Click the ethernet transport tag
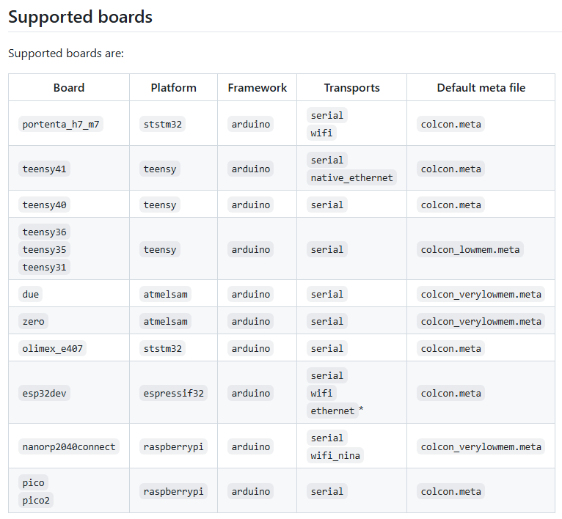 click(x=332, y=411)
